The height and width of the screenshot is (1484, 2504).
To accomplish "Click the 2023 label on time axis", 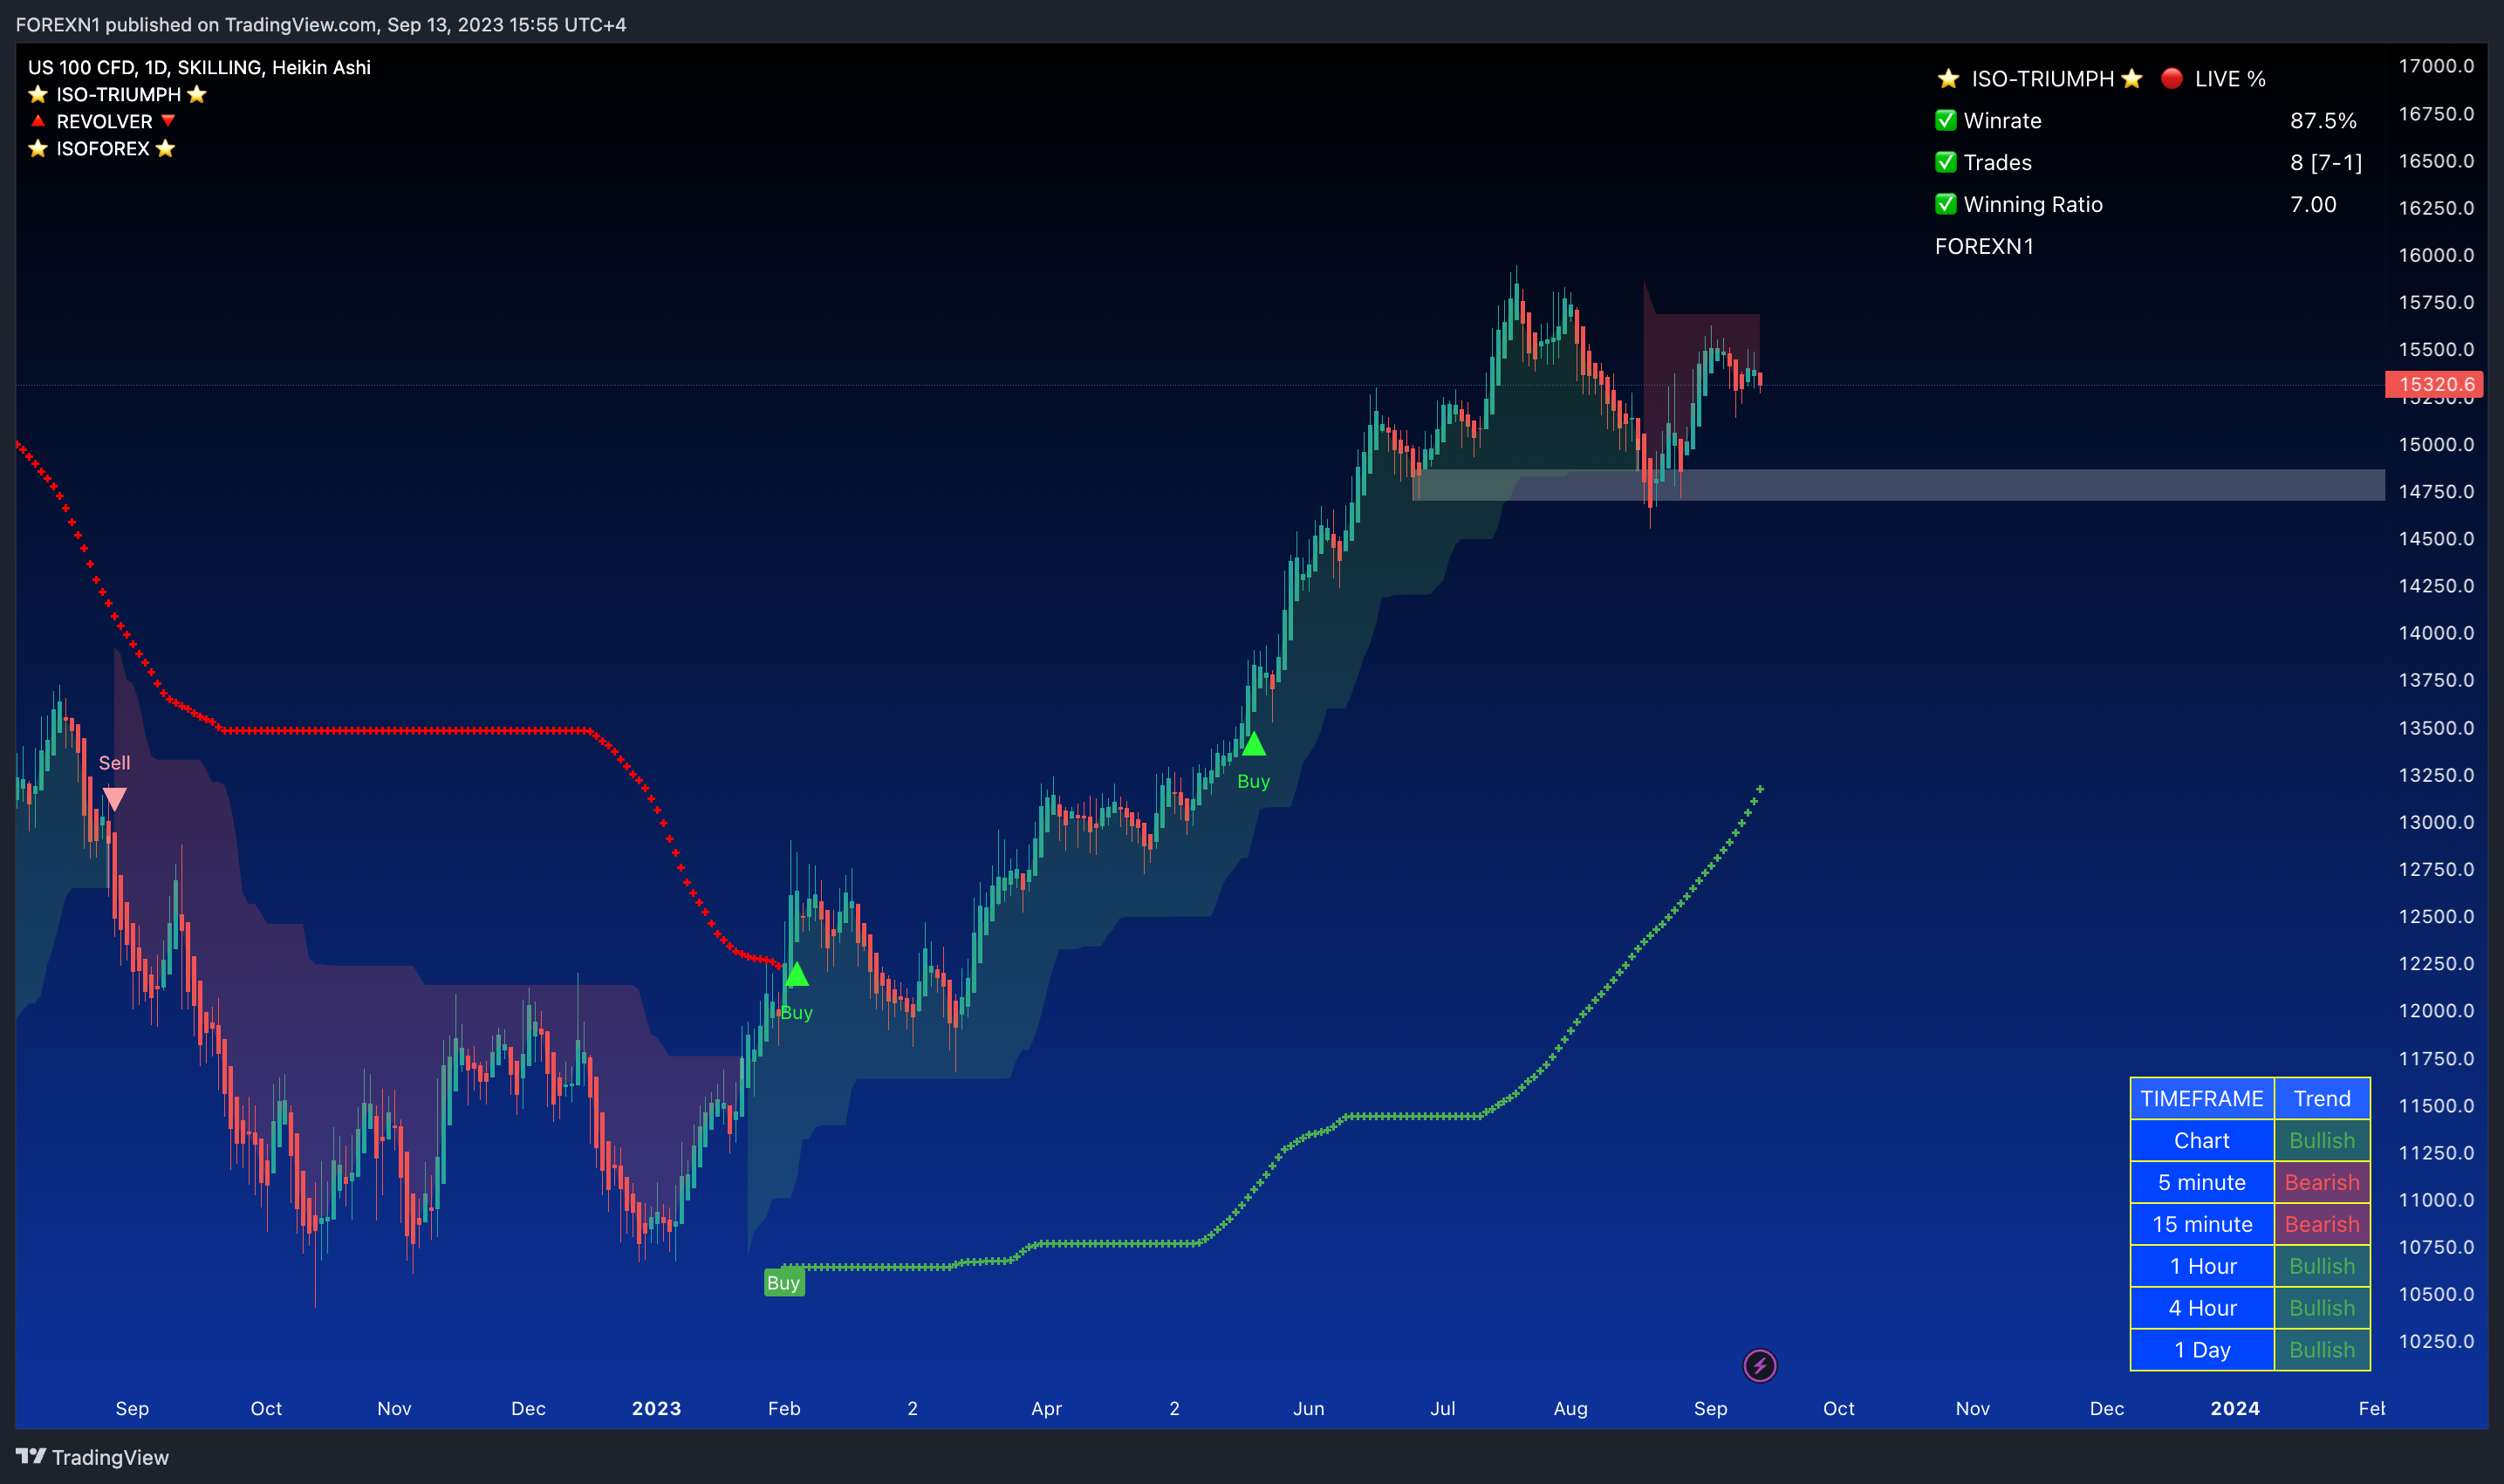I will pos(656,1408).
